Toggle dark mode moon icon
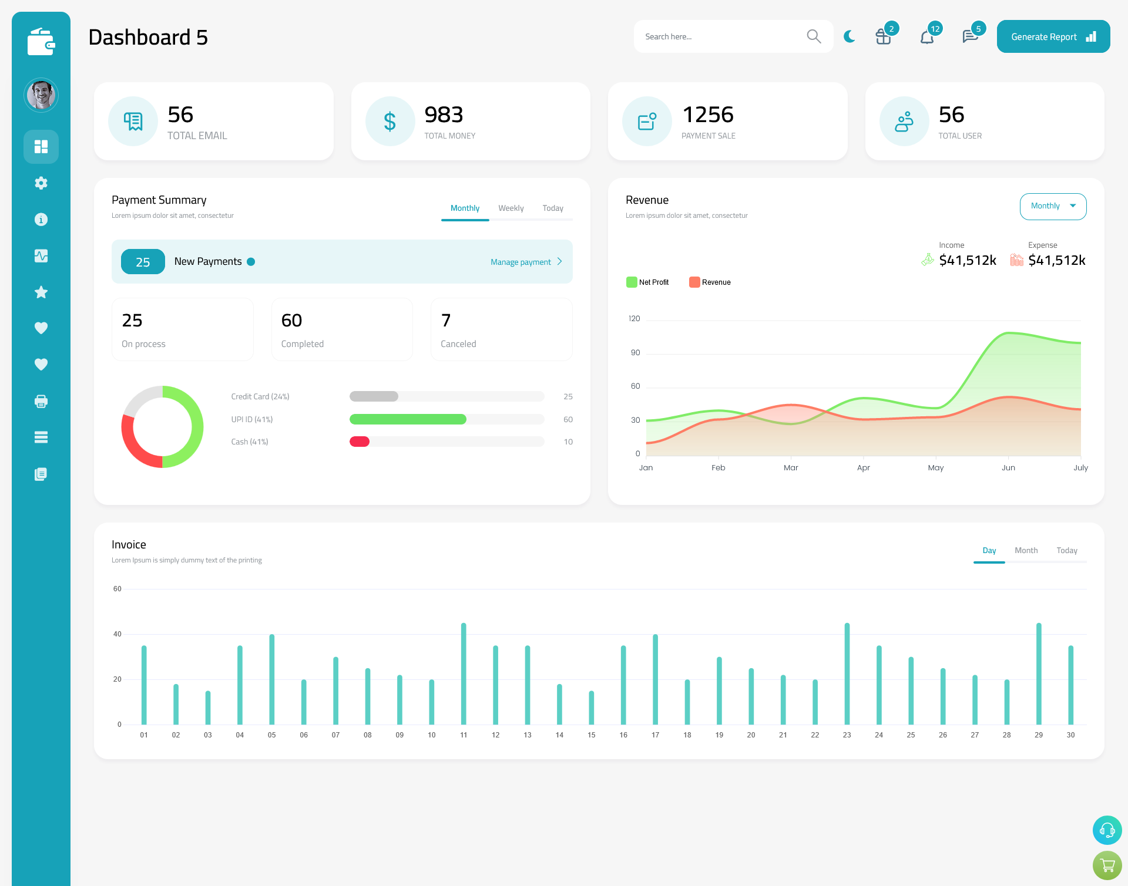 (849, 36)
